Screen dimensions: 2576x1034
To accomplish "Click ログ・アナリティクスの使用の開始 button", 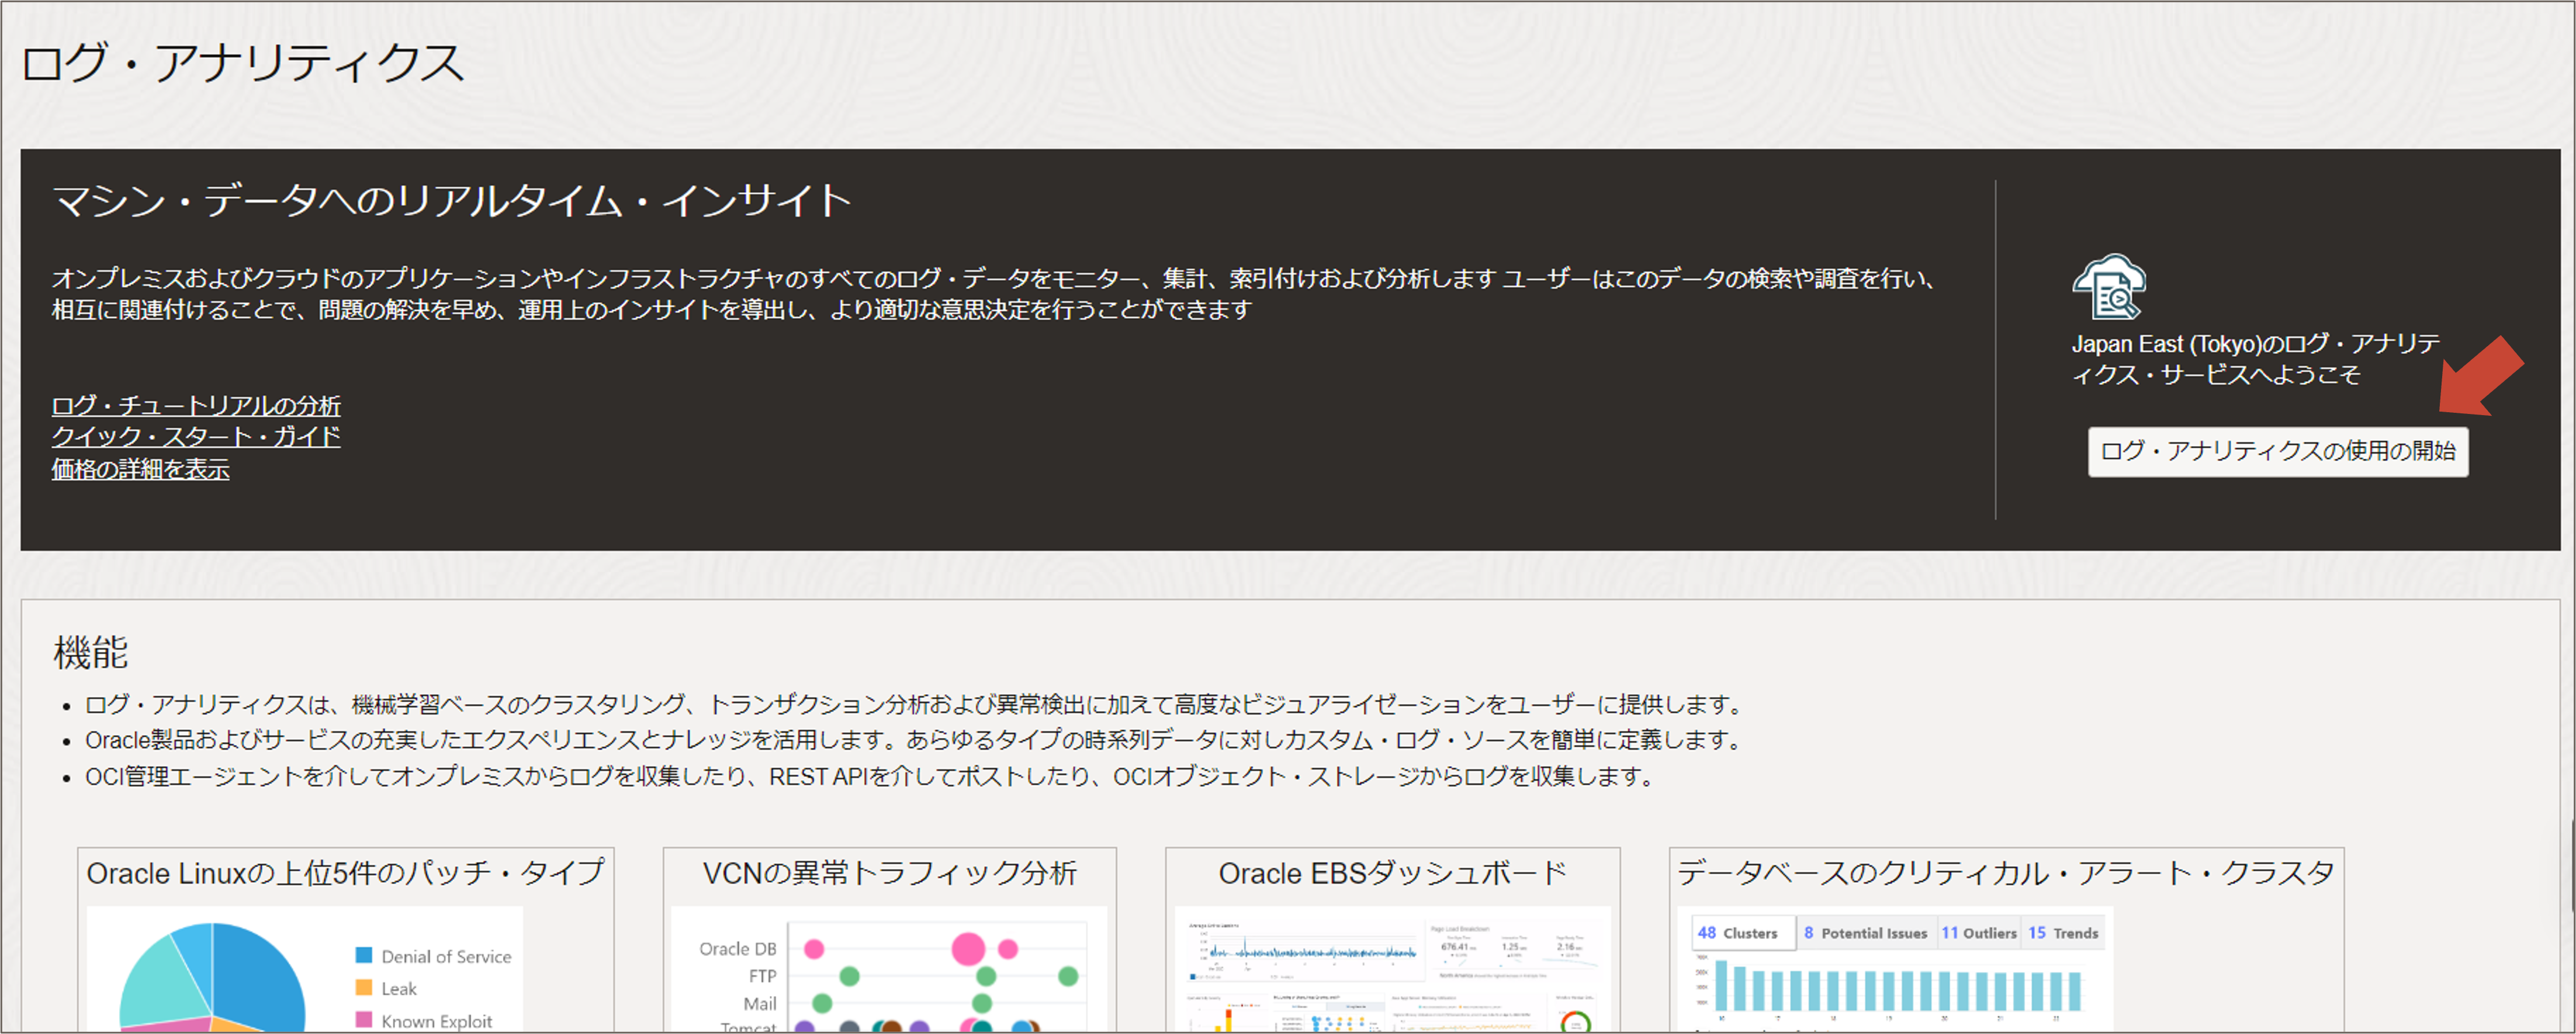I will tap(2277, 451).
